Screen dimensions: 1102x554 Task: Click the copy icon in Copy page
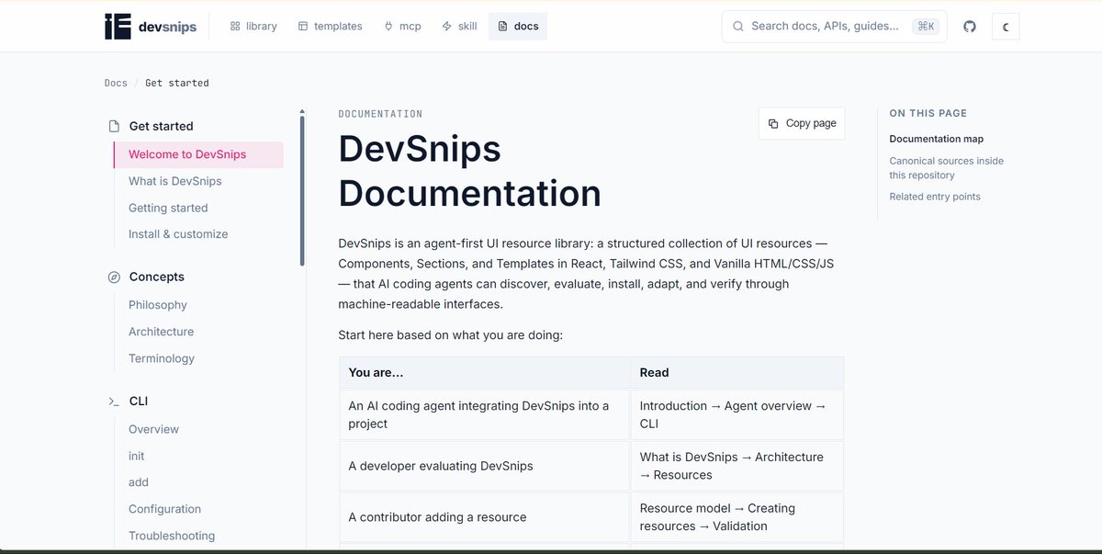tap(773, 123)
